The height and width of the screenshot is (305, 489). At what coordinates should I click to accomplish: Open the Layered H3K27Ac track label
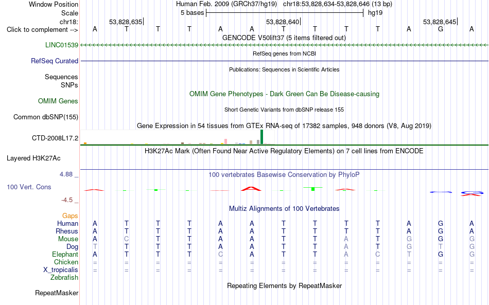click(33, 158)
